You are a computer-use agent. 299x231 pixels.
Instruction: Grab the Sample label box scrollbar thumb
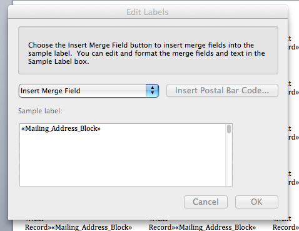tap(229, 129)
